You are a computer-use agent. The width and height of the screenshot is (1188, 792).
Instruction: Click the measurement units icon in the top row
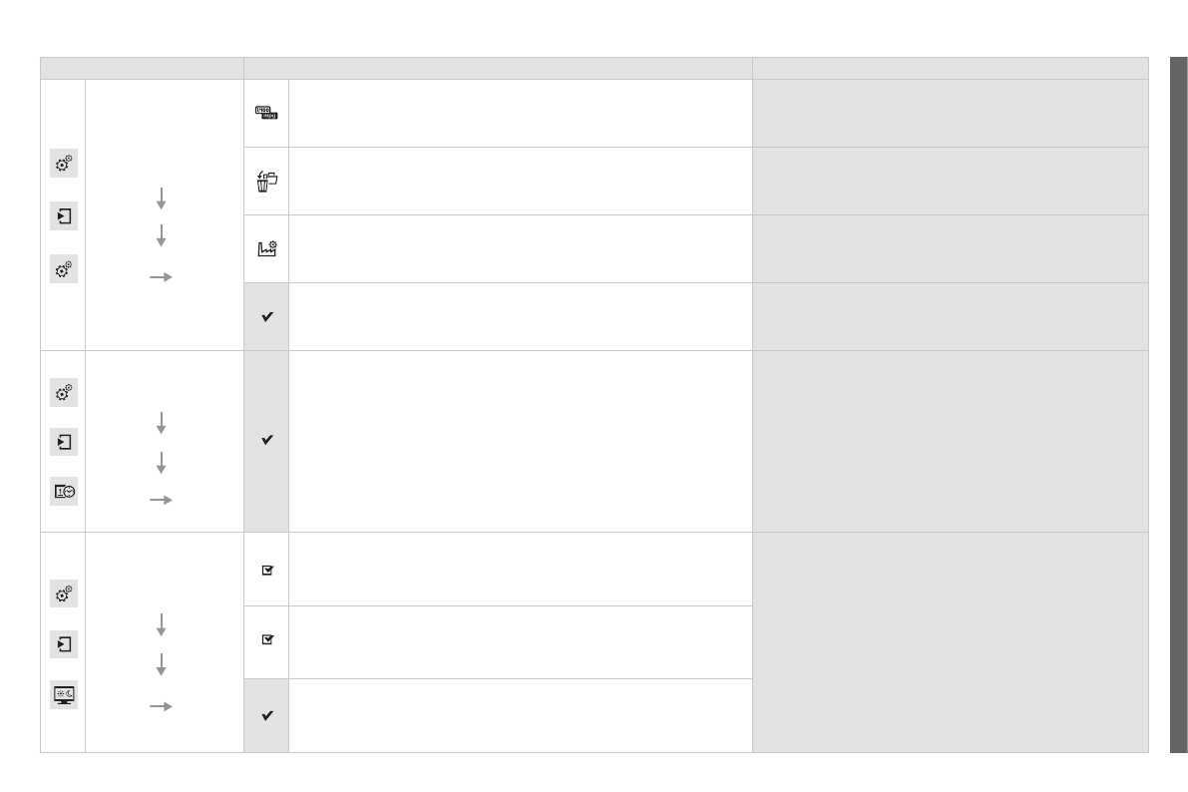click(x=266, y=114)
